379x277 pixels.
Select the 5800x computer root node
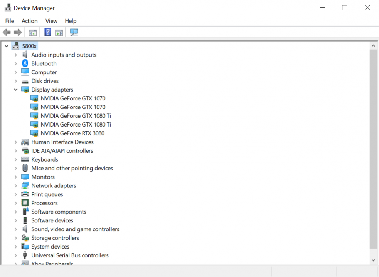click(x=29, y=46)
